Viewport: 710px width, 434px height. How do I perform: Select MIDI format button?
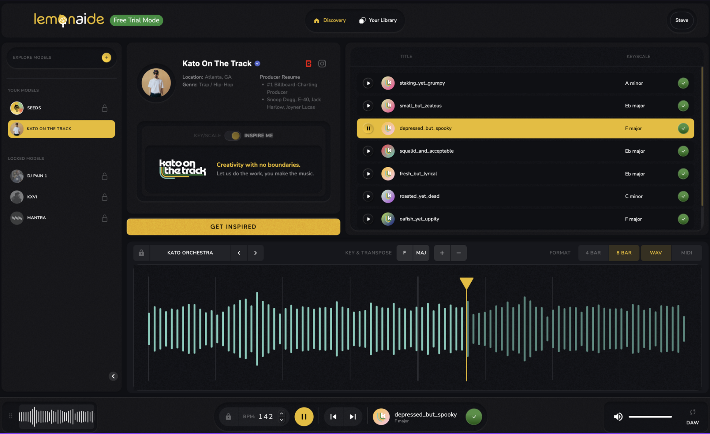point(686,253)
